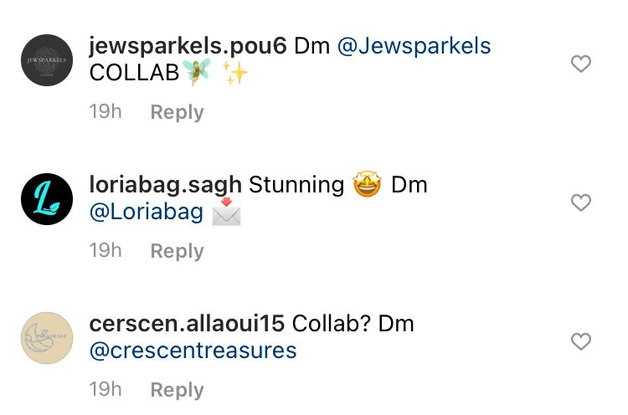Open the Loriabag teal L avatar
The height and width of the screenshot is (415, 628).
(46, 199)
